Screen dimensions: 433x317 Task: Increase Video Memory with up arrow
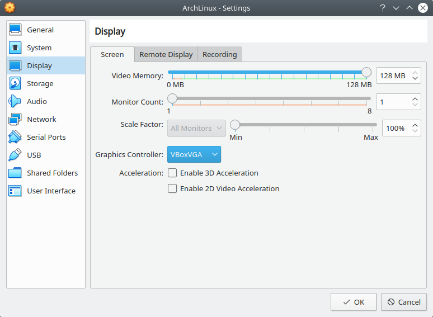[x=415, y=73]
